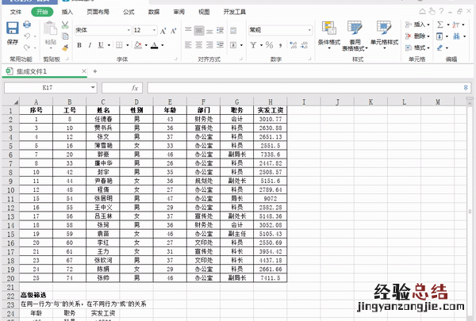This screenshot has width=476, height=321.
Task: Click the Cut scissors icon
Action: (65, 25)
